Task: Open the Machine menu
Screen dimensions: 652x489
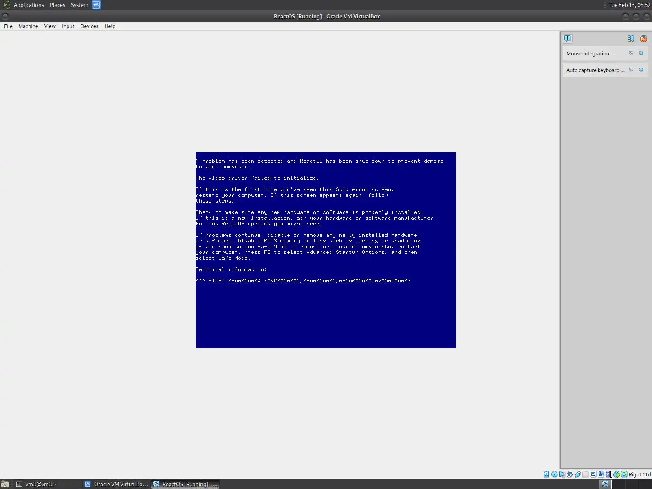Action: pyautogui.click(x=28, y=26)
